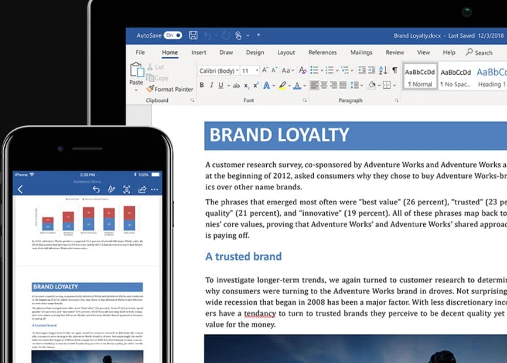Screen dimensions: 507x363
Task: Open the Font dialog launcher
Action: click(x=304, y=101)
